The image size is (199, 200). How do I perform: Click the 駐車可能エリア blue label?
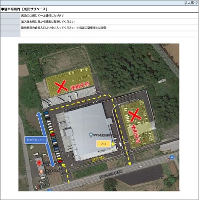[36, 140]
